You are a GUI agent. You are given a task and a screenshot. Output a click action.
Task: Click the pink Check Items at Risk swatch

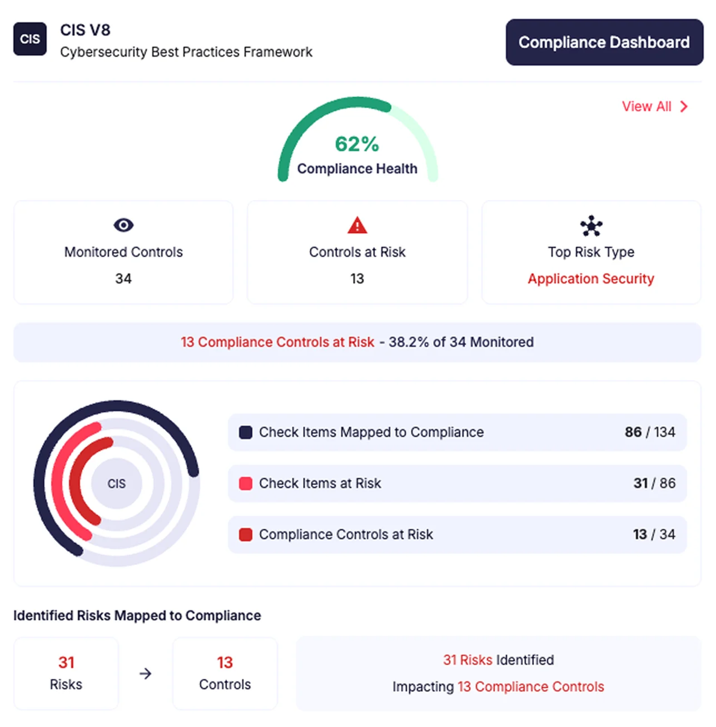point(246,484)
